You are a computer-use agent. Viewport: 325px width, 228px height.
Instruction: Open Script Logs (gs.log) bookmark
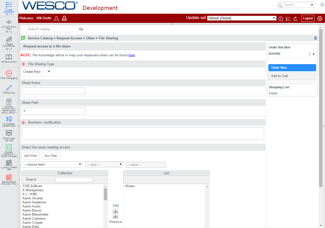tap(9, 133)
